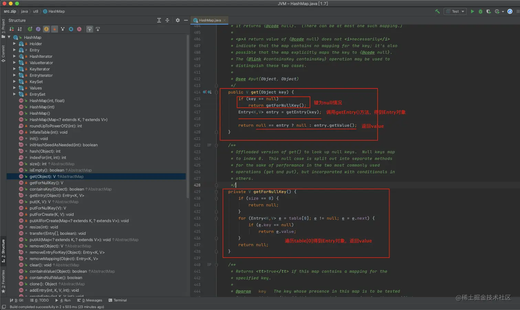The height and width of the screenshot is (310, 520).
Task: Build project with hammer icon
Action: (437, 11)
